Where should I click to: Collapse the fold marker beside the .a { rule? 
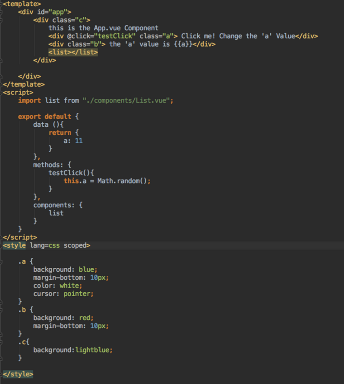pos(1,262)
